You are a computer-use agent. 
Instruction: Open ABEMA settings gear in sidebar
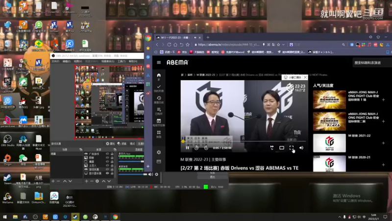[159, 152]
